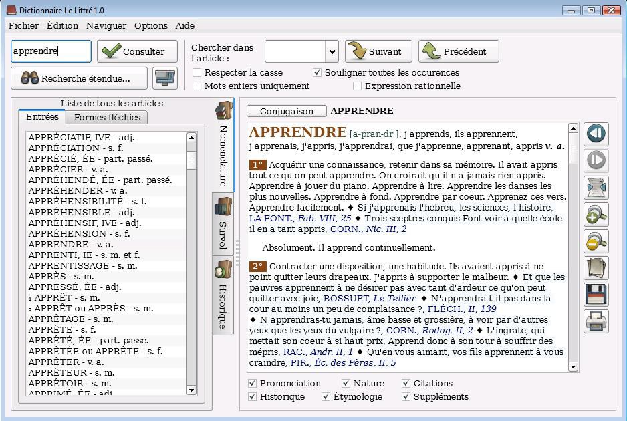Viewport: 627px width, 421px height.
Task: Open the Options menu
Action: click(150, 25)
